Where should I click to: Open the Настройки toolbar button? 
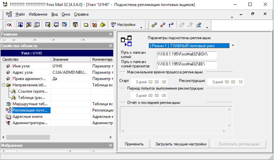tap(123, 25)
